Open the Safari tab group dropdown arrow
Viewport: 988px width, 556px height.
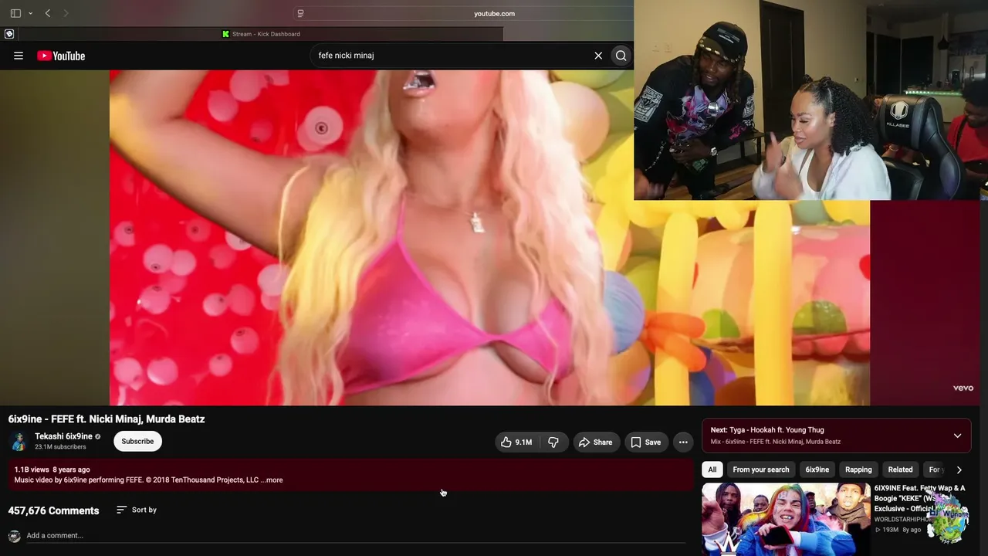click(30, 13)
